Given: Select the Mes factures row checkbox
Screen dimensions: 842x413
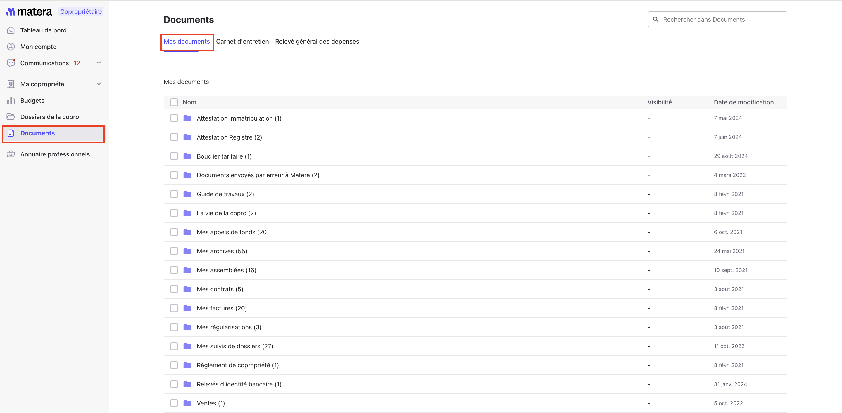Looking at the screenshot, I should pos(174,308).
